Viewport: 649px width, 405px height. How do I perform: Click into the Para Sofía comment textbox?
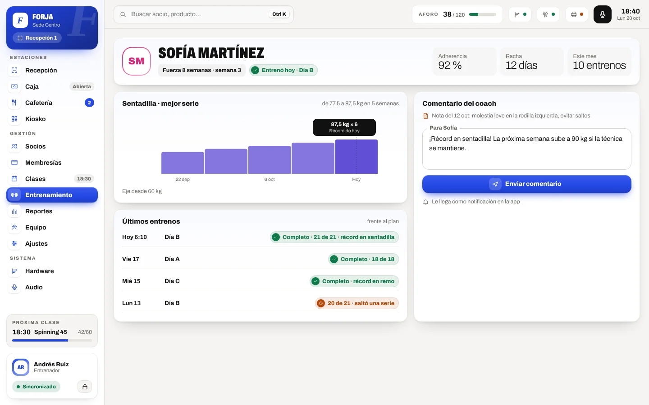526,149
